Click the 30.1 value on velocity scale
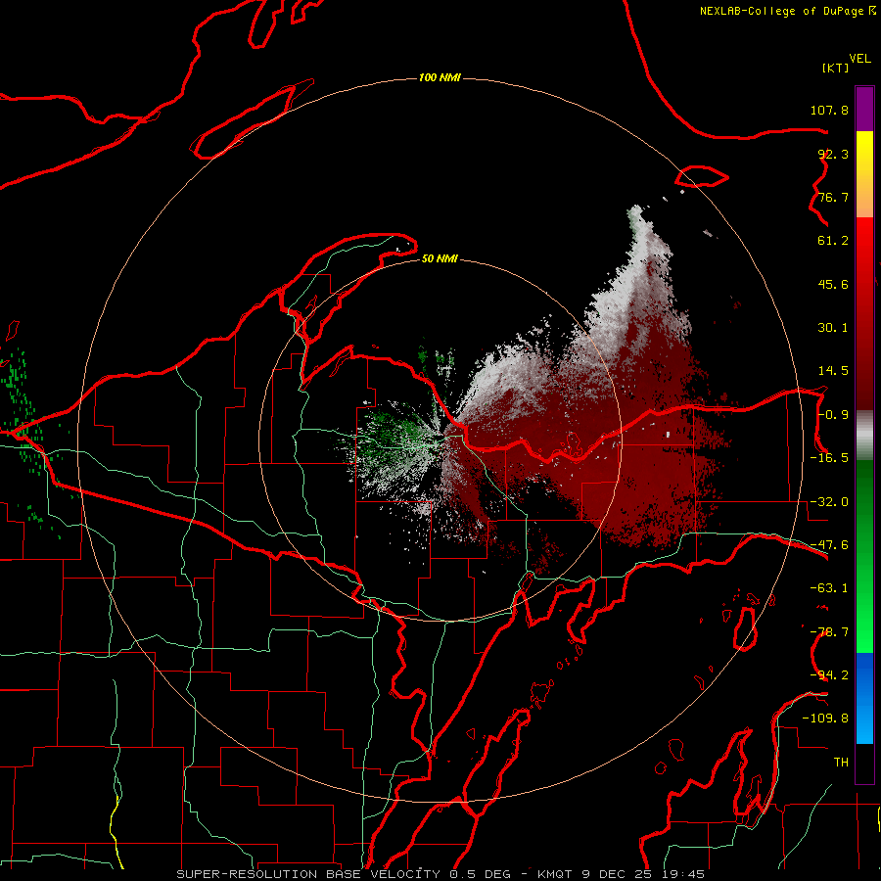This screenshot has width=881, height=881. point(833,328)
